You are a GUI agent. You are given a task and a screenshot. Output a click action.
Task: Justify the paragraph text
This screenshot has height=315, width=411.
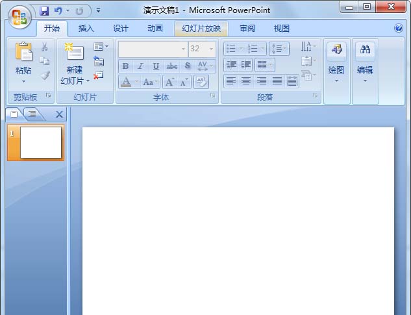tap(277, 81)
